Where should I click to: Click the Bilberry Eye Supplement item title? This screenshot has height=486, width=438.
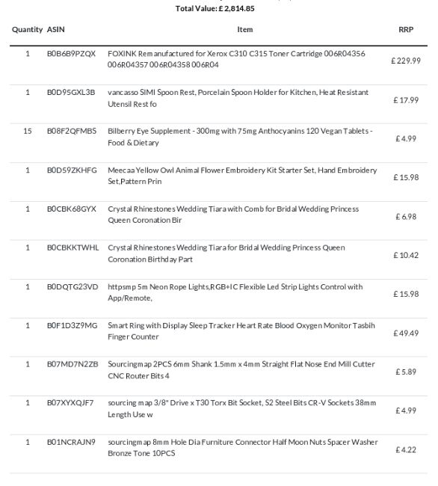(x=240, y=137)
